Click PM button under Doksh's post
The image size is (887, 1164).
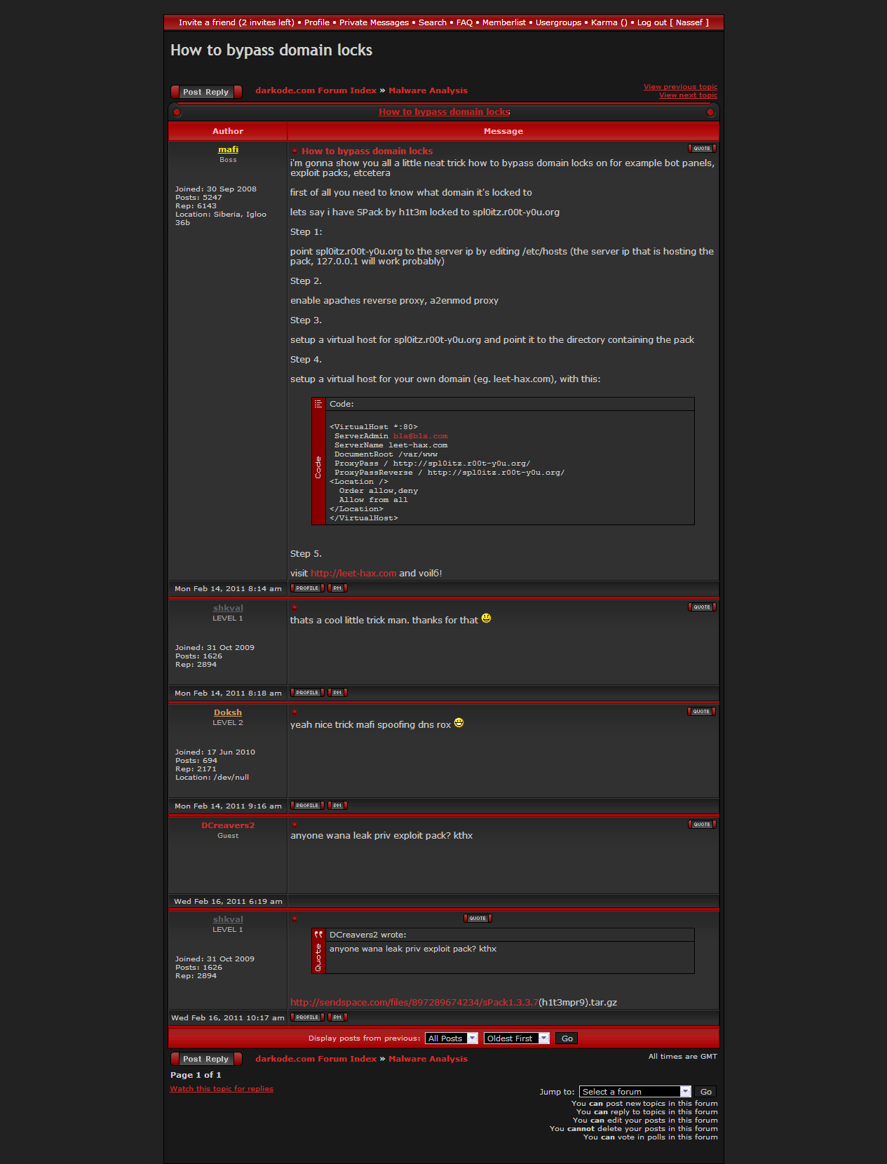tap(337, 806)
